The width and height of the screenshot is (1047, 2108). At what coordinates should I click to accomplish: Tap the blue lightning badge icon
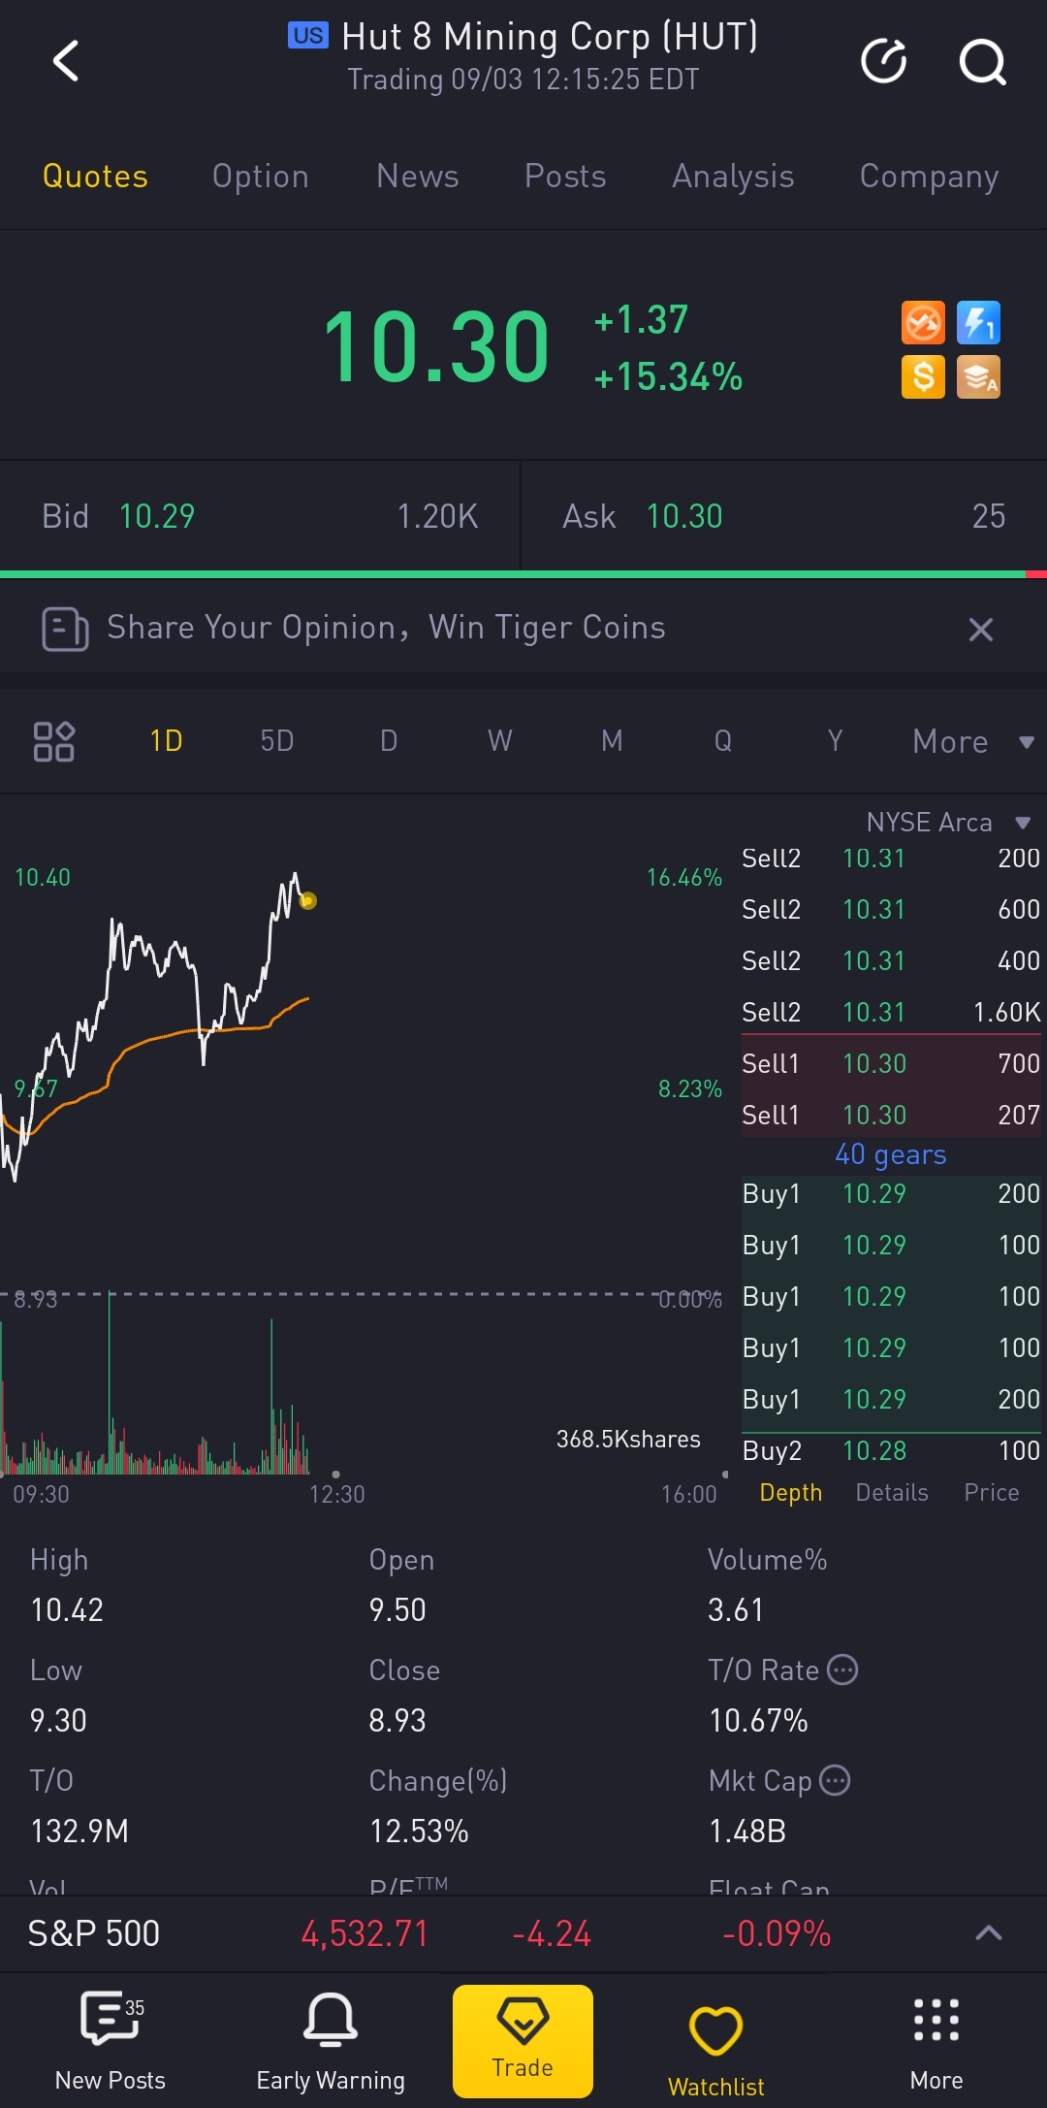point(978,323)
